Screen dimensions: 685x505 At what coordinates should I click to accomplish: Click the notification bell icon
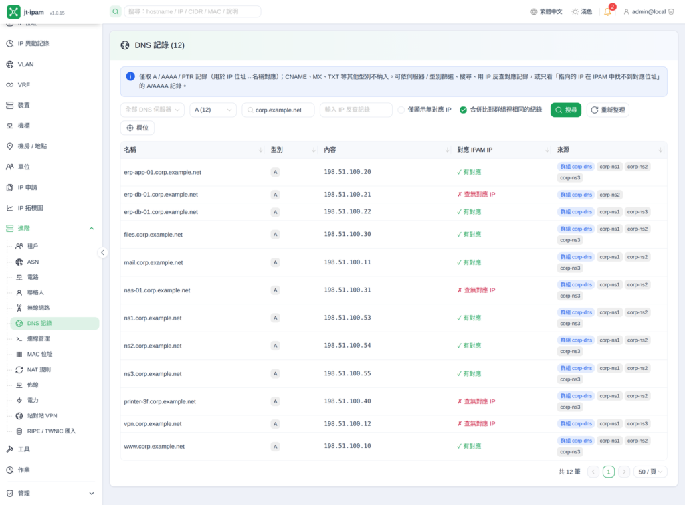(607, 12)
